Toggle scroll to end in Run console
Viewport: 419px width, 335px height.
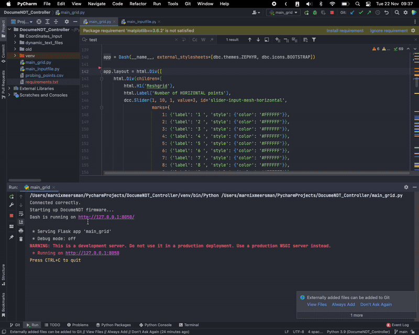click(x=21, y=222)
